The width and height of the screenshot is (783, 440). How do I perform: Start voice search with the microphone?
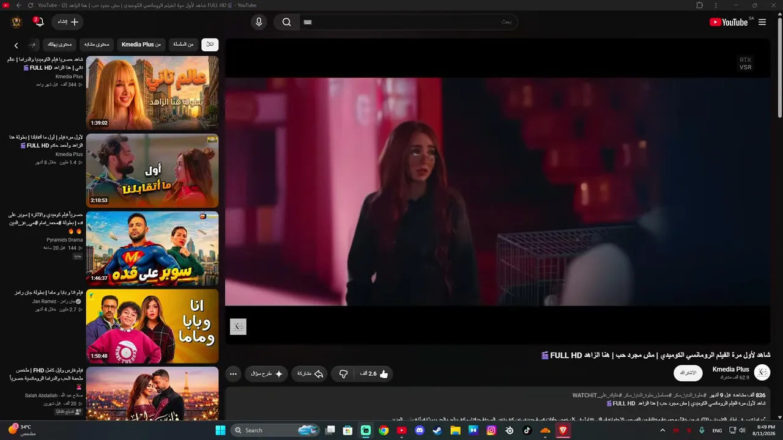(x=259, y=22)
